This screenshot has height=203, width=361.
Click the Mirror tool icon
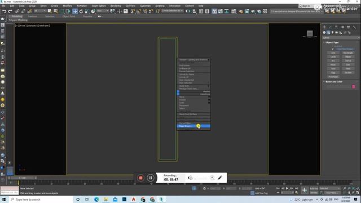(x=188, y=11)
